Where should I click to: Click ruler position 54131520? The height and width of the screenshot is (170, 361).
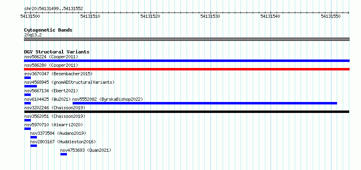(x=150, y=16)
